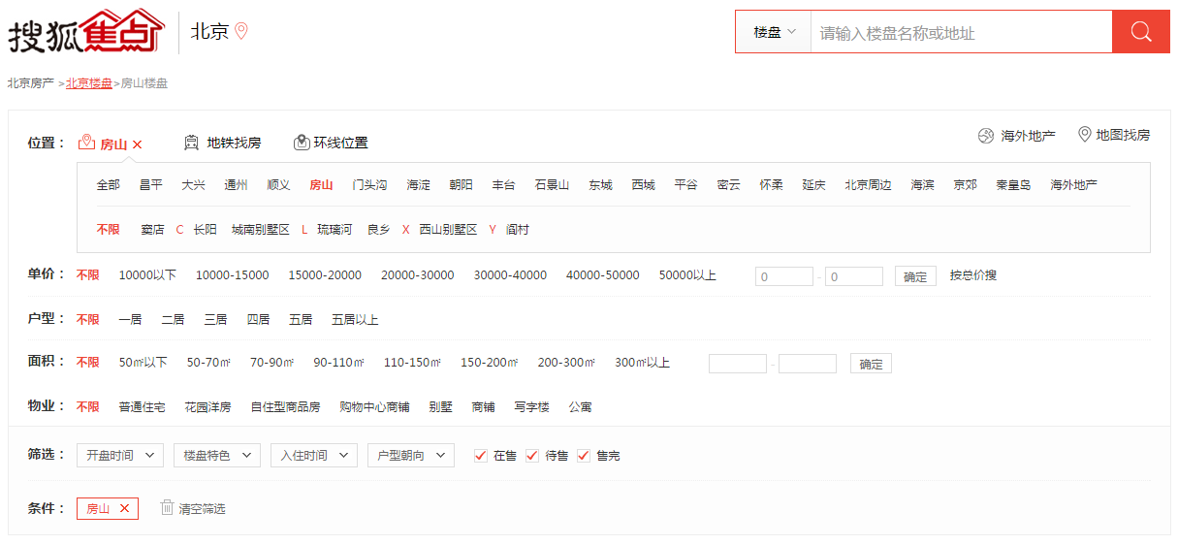Click the 北京楼盘 breadcrumb link
Viewport: 1178px width, 545px height.
pos(89,83)
